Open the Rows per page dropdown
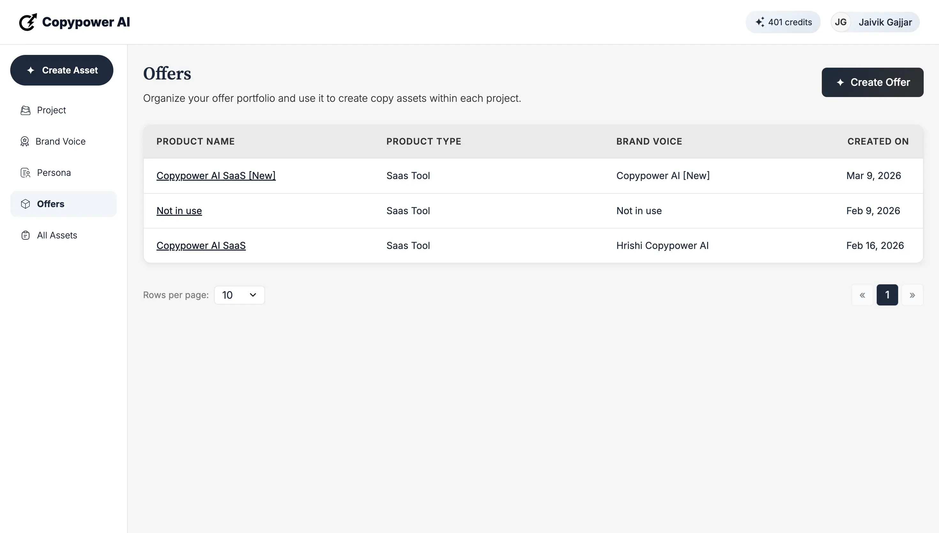Screen dimensions: 939x533 pyautogui.click(x=239, y=295)
